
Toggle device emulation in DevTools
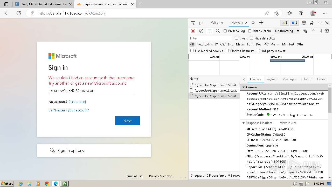201,23
